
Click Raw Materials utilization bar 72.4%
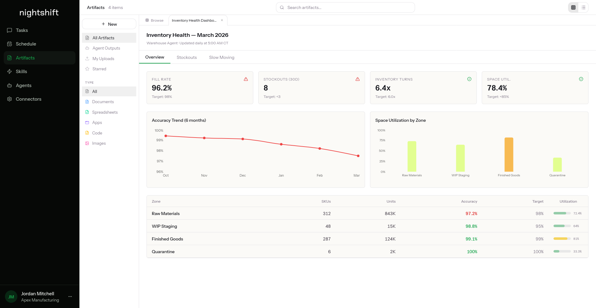562,213
